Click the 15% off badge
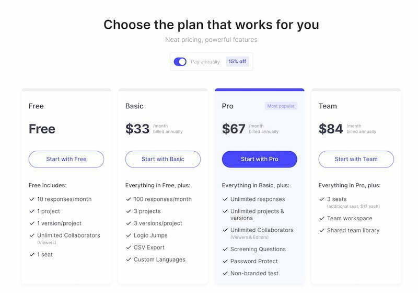418x293 pixels. 237,61
